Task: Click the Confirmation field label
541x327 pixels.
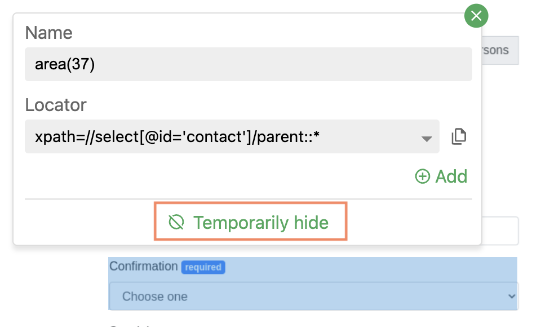Action: tap(144, 266)
